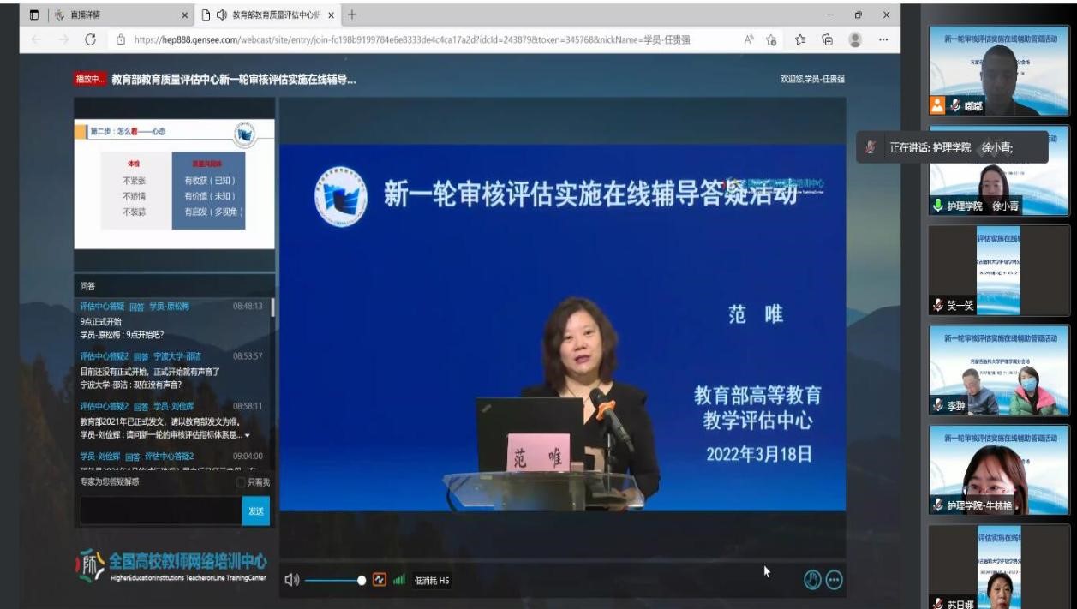Screen dimensions: 1077x609
Task: Open the more options ellipsis in player
Action: (834, 580)
